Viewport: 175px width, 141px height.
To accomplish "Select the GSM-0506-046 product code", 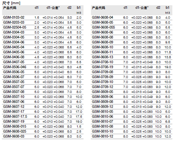I will tap(14, 67).
